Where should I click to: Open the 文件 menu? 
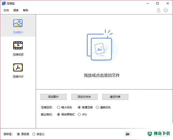pyautogui.click(x=6, y=10)
